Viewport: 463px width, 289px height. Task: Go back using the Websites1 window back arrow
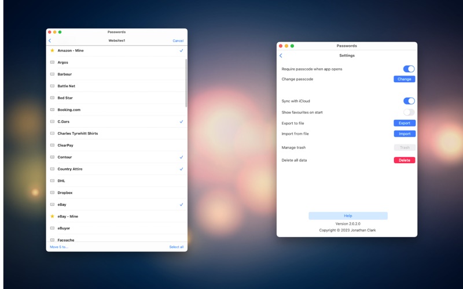tap(50, 40)
